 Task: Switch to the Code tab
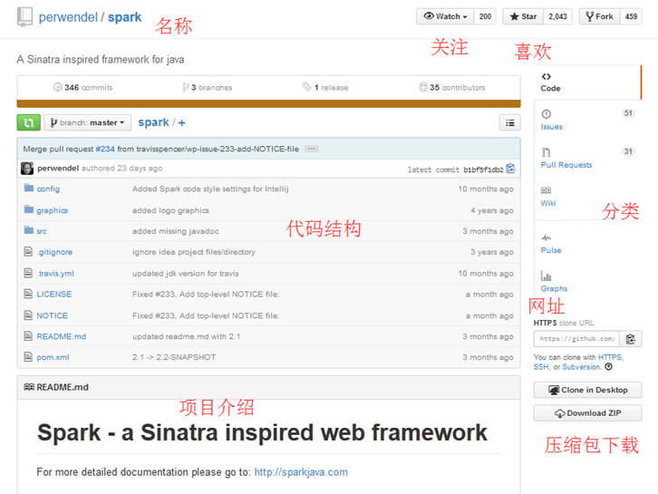click(x=550, y=82)
